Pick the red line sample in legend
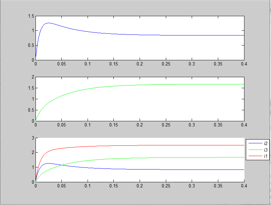 (x=254, y=156)
